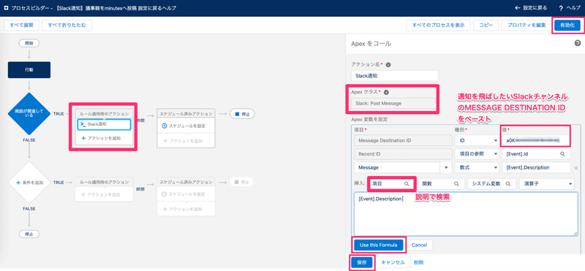Image resolution: width=585 pixels, height=271 pixels.
Task: Click the キャンセル button at bottom
Action: click(x=393, y=262)
